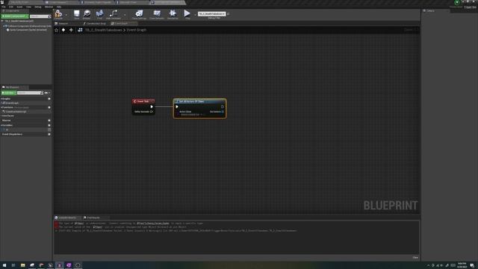Image resolution: width=478 pixels, height=269 pixels.
Task: Add a new Event Dispatcher with plus button
Action: pyautogui.click(x=49, y=134)
